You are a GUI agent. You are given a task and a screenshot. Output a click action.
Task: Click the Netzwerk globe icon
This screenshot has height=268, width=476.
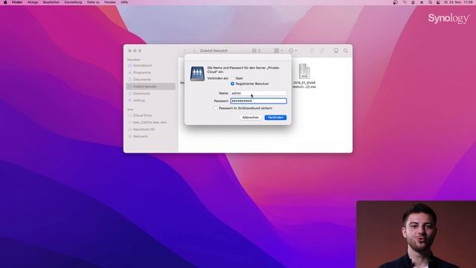(130, 136)
